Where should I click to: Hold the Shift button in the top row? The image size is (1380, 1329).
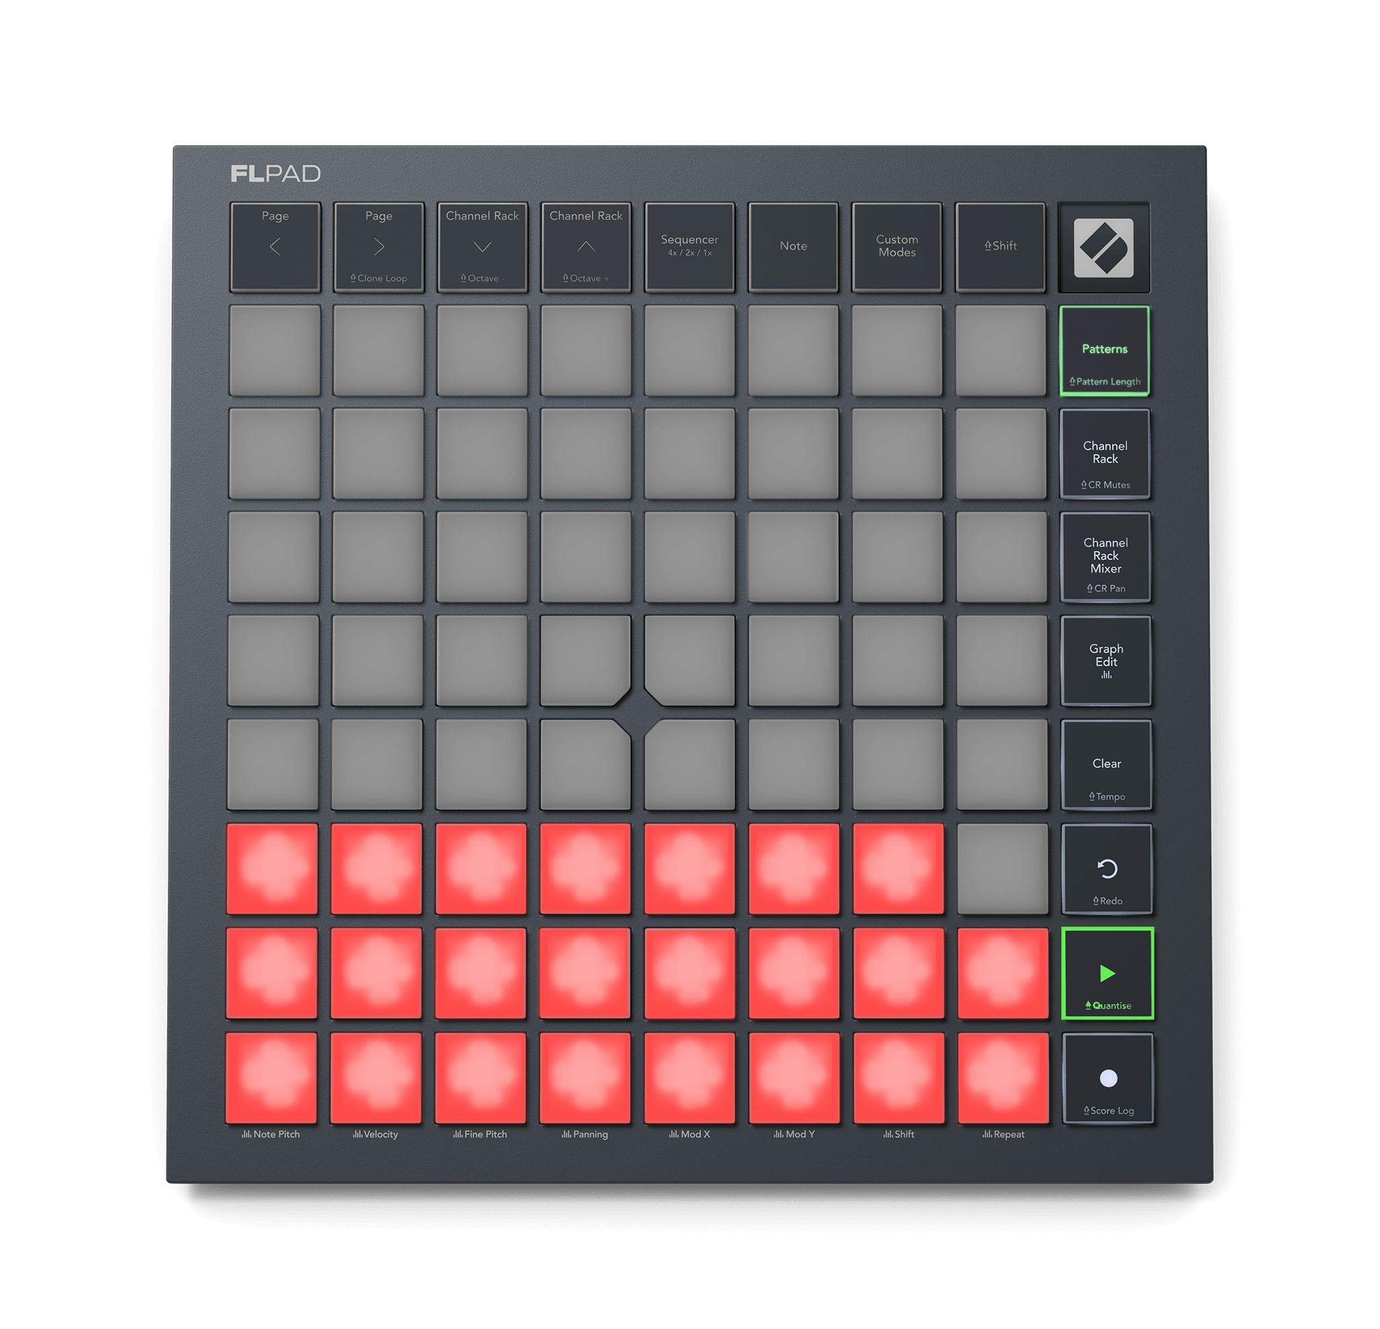[x=1000, y=247]
